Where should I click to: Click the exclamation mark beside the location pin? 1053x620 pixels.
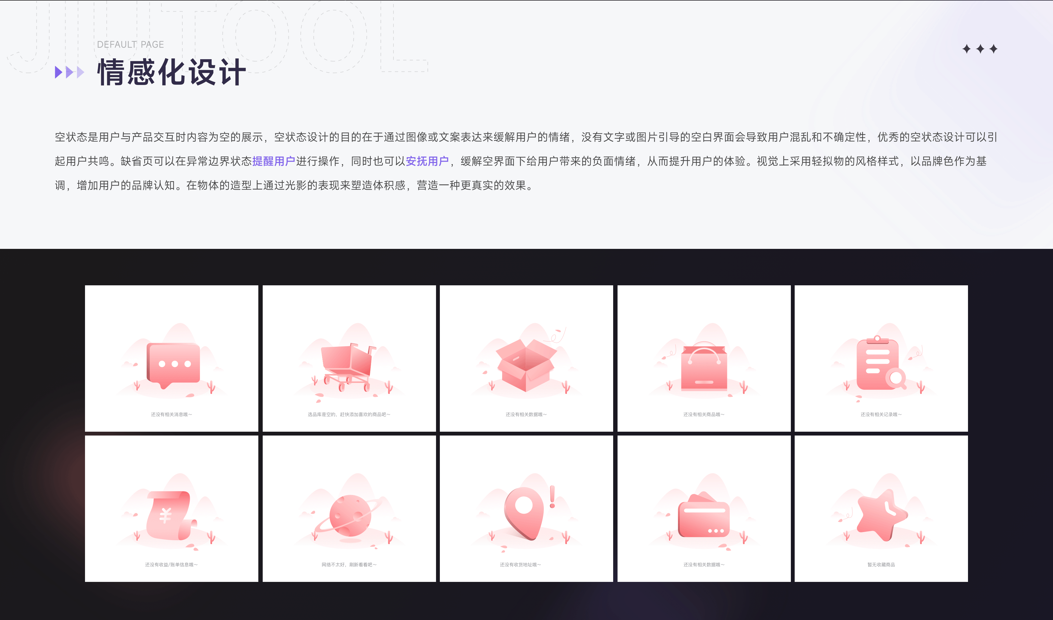coord(552,496)
